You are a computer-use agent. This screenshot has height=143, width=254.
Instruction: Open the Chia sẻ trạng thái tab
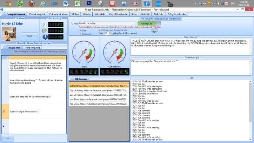click(37, 14)
